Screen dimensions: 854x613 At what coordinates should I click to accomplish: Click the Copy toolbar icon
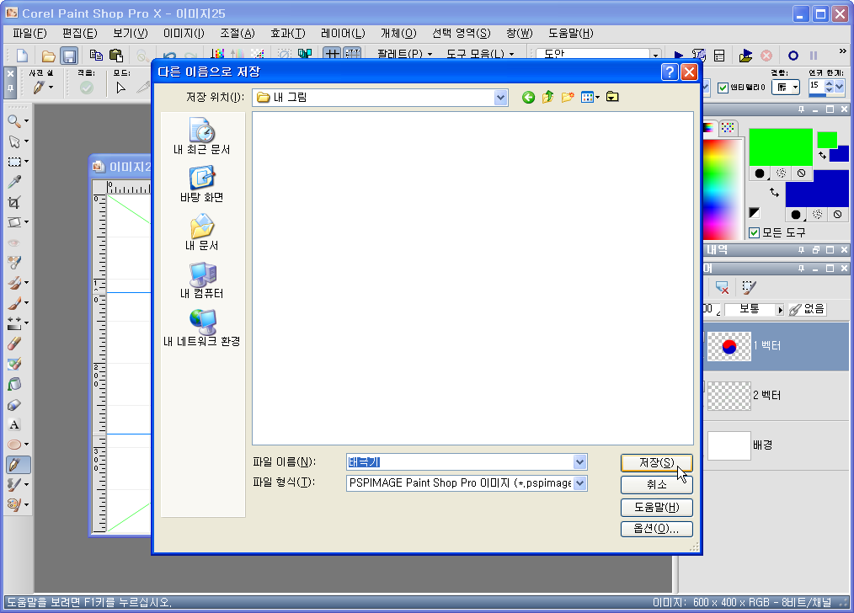[x=96, y=55]
